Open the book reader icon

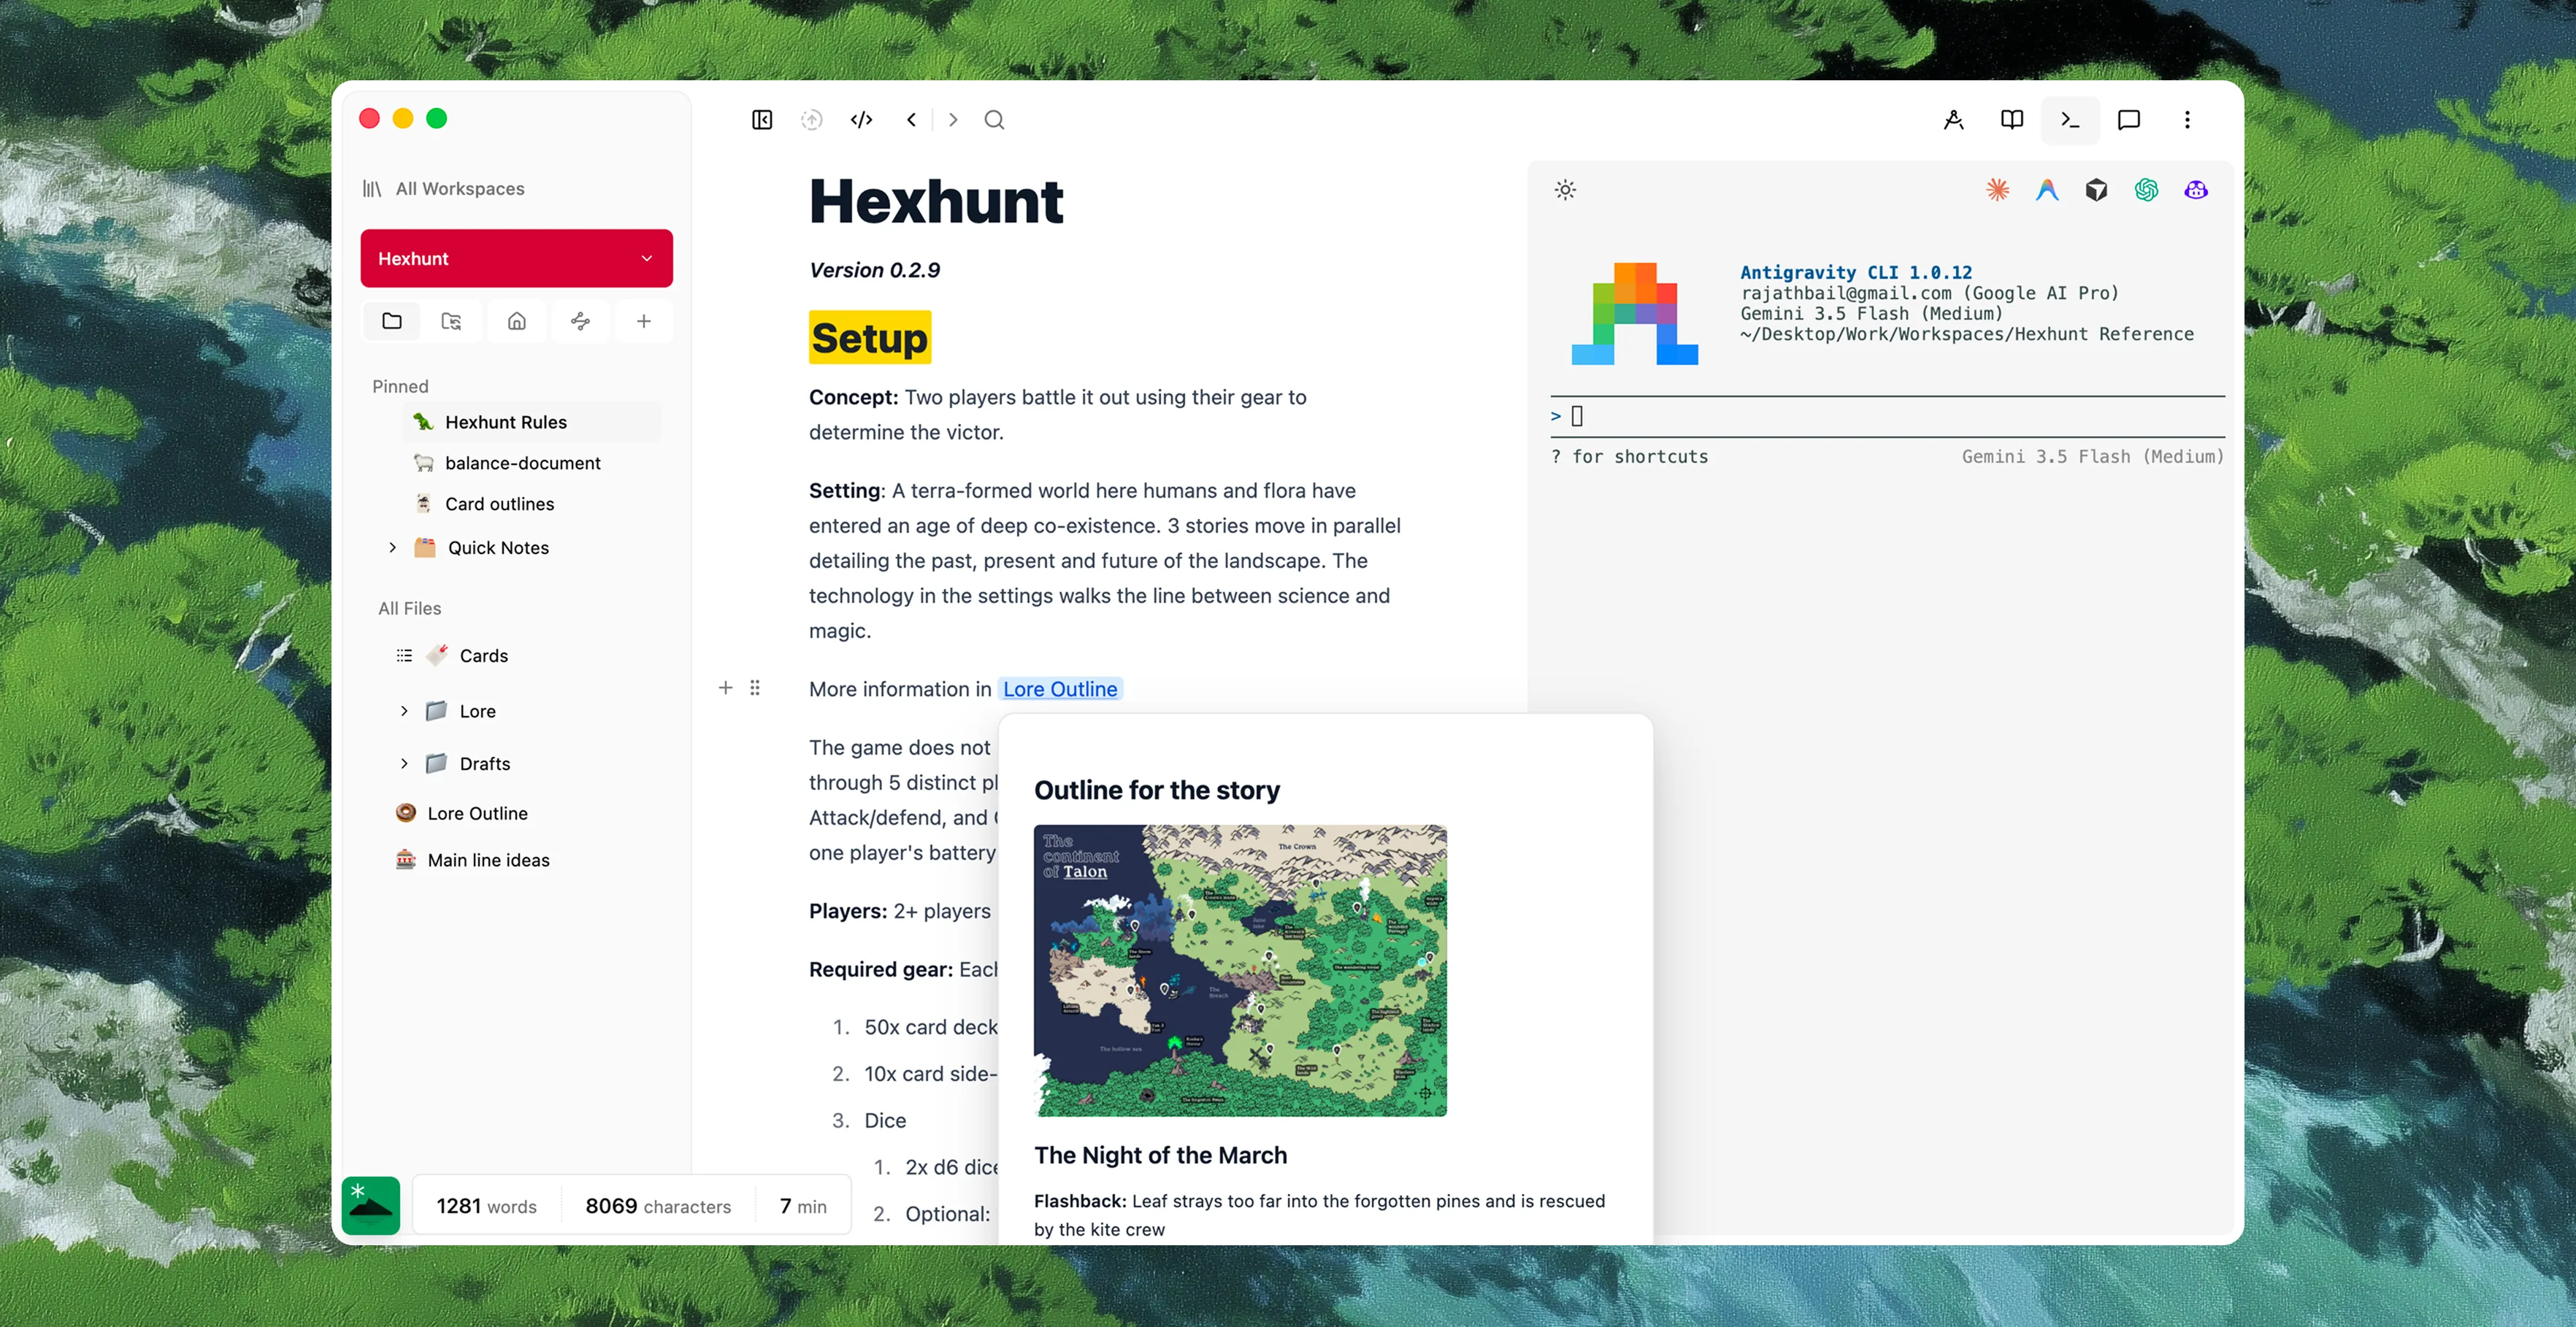(2012, 120)
